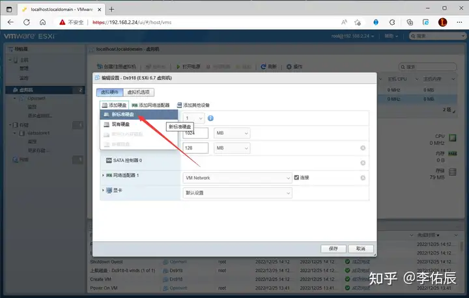Viewport: 469px width, 298px height.
Task: Click the Save button in the dialog
Action: click(334, 249)
